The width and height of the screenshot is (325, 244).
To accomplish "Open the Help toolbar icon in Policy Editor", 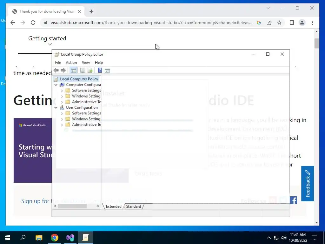I will tap(100, 70).
